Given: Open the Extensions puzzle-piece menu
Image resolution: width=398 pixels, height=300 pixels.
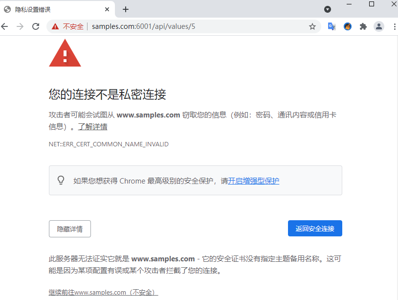Looking at the screenshot, I should pyautogui.click(x=363, y=26).
